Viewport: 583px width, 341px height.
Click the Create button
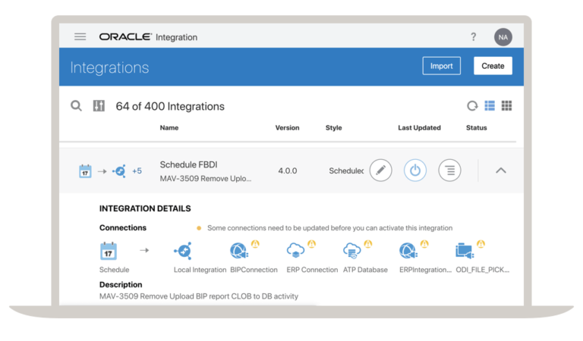tap(493, 66)
